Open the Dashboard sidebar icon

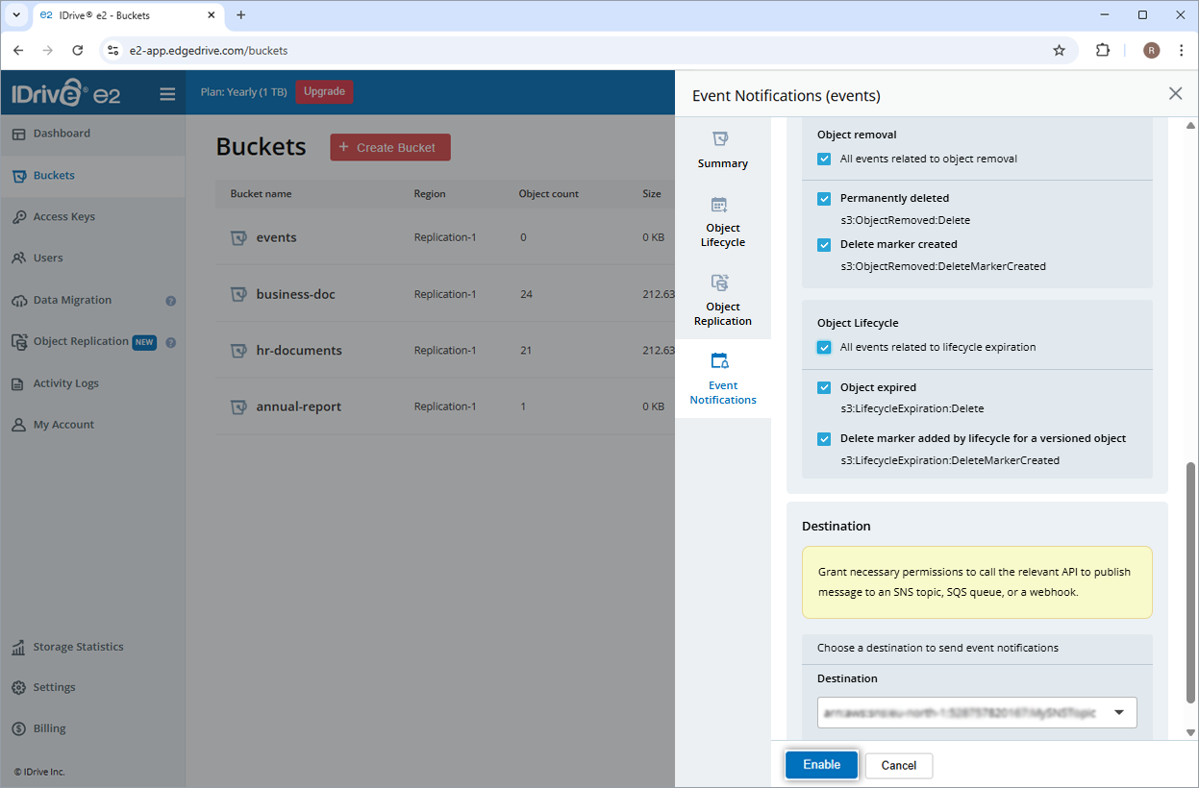[x=18, y=134]
